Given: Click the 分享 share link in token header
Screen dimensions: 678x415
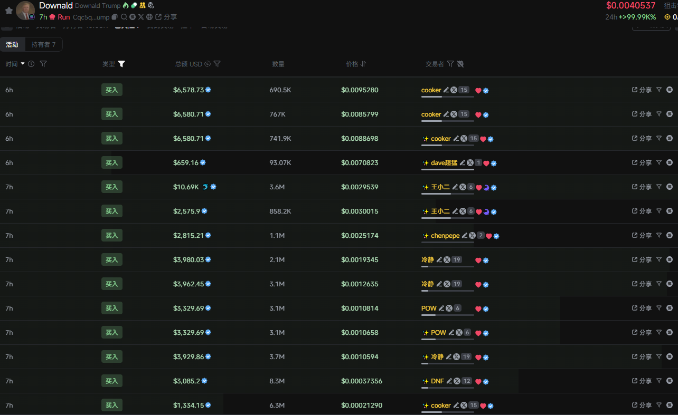Looking at the screenshot, I should click(166, 17).
